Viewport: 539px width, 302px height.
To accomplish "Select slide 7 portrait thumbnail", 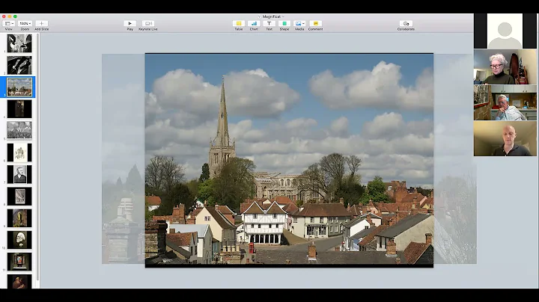I will (x=19, y=174).
